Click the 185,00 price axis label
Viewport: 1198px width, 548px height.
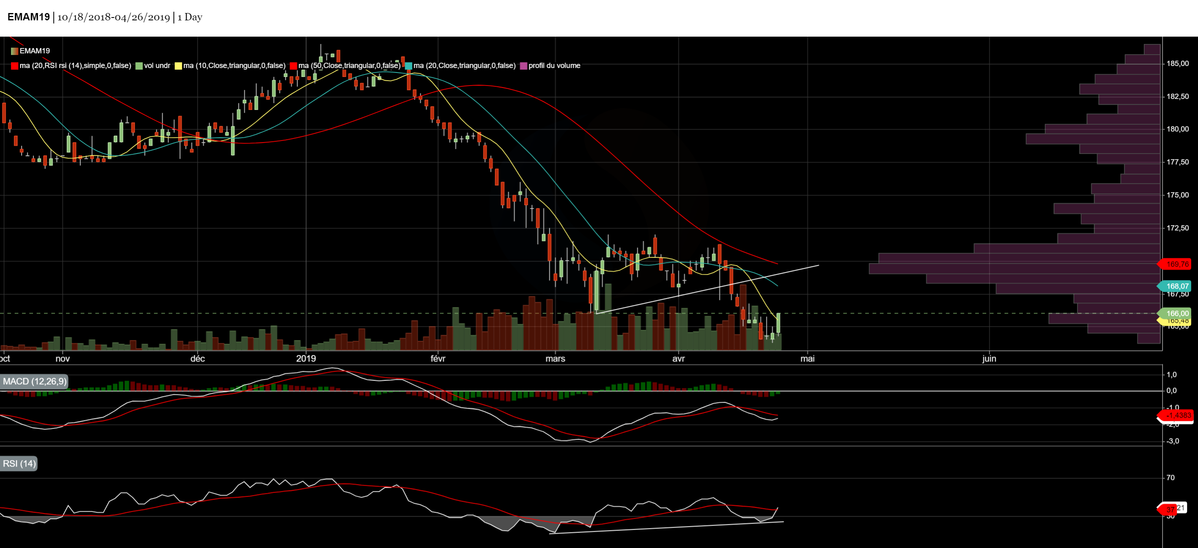[x=1178, y=64]
